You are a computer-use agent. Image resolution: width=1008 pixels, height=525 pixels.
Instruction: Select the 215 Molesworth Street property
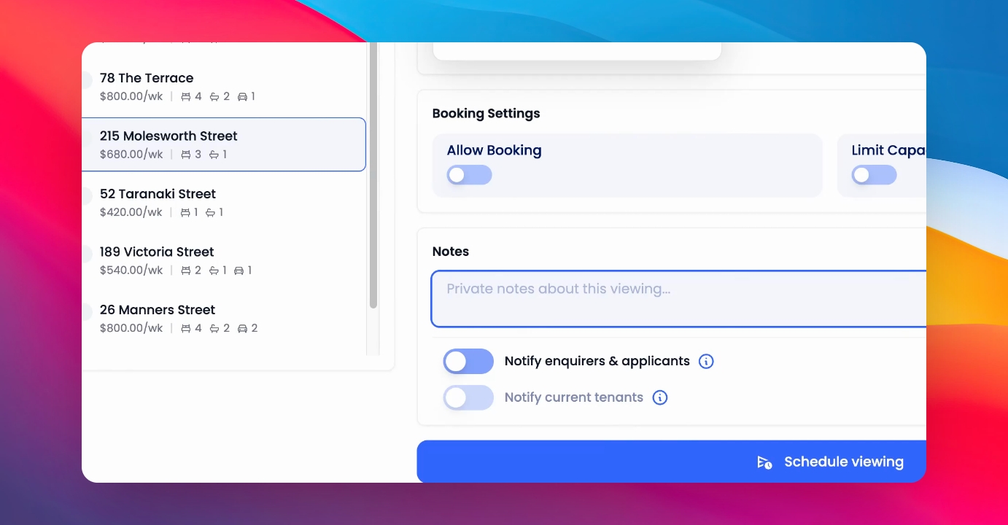(x=223, y=144)
